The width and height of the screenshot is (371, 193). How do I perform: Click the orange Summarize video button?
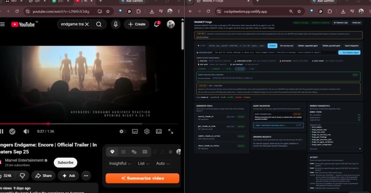142,178
